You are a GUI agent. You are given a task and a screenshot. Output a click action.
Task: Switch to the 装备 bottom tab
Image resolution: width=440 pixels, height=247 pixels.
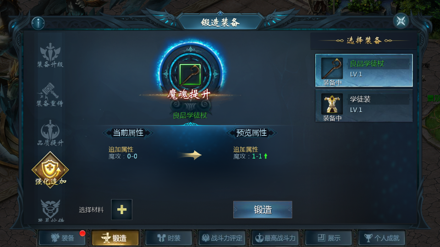coord(62,238)
